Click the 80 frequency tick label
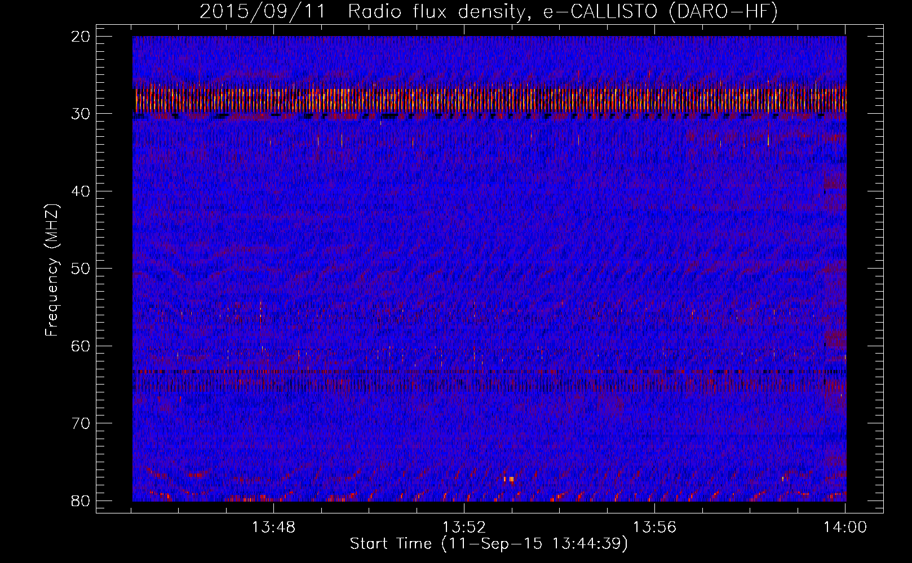 pyautogui.click(x=81, y=501)
